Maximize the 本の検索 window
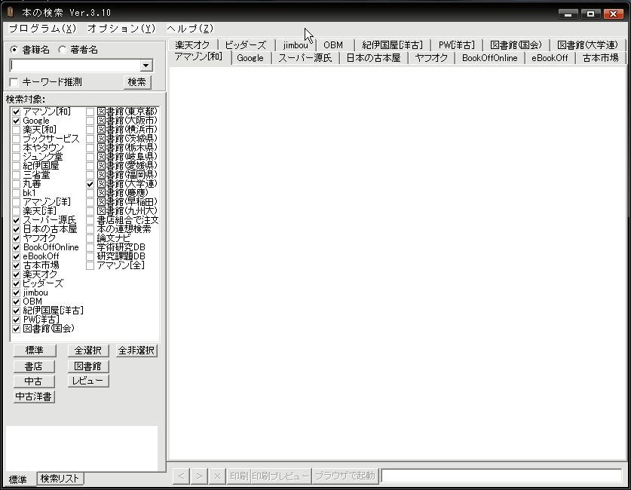631x490 pixels. point(590,14)
